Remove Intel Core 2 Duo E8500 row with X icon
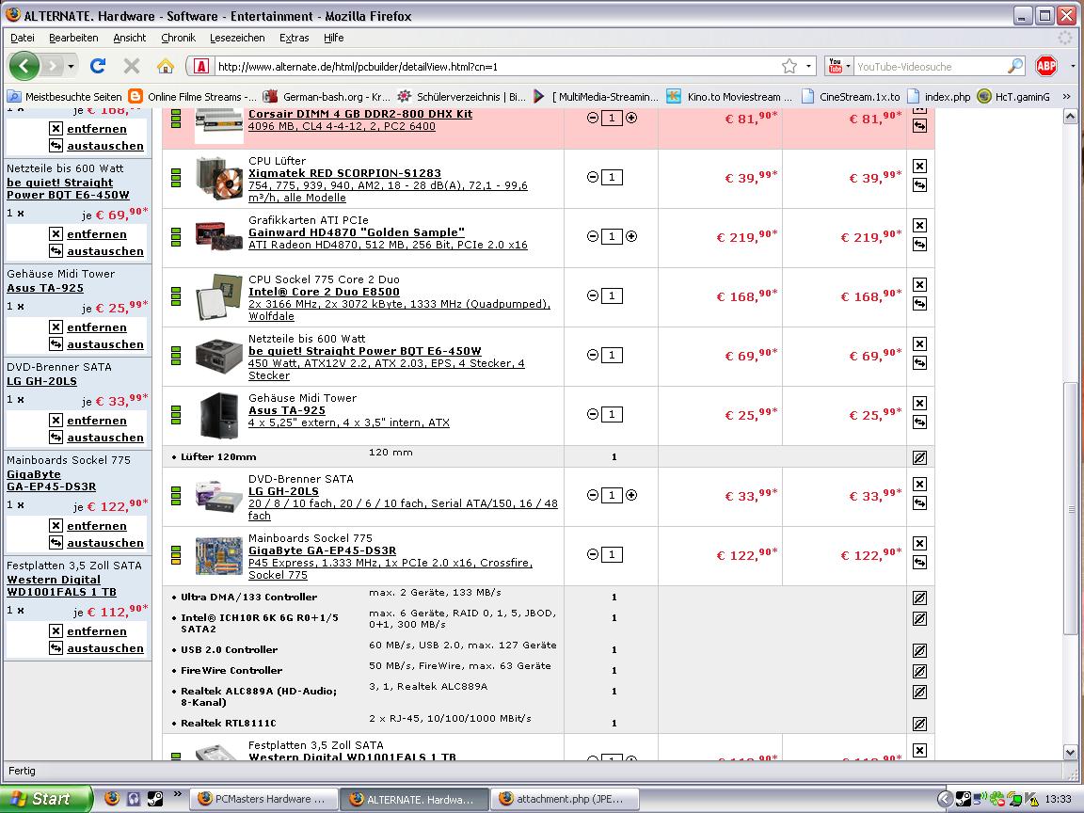Image resolution: width=1084 pixels, height=813 pixels. point(919,285)
